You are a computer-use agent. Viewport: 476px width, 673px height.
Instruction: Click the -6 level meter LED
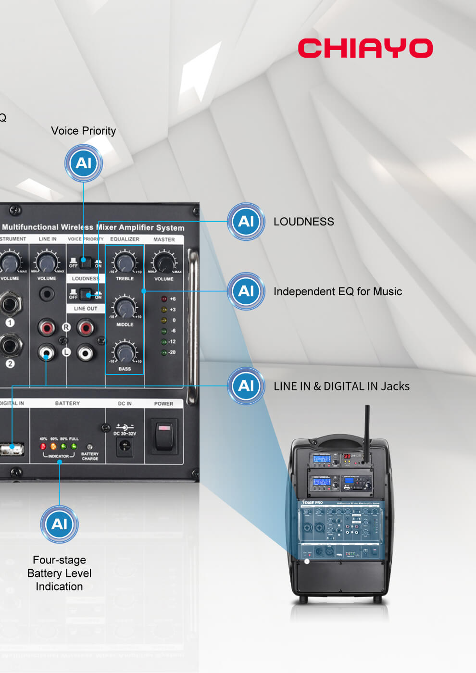[164, 331]
